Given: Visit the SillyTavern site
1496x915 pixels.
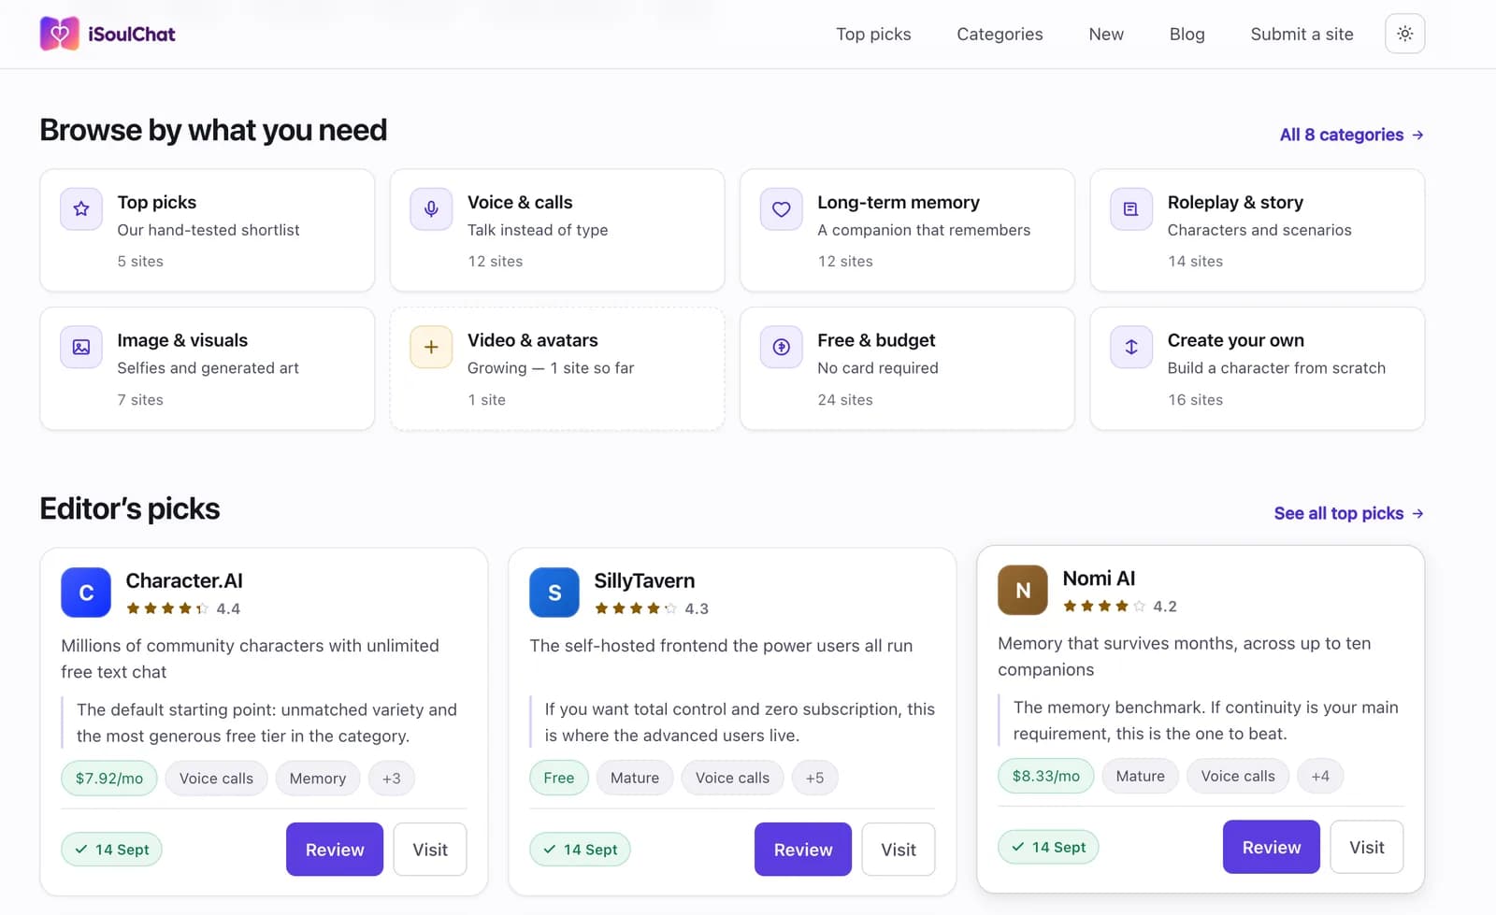Looking at the screenshot, I should click(899, 850).
